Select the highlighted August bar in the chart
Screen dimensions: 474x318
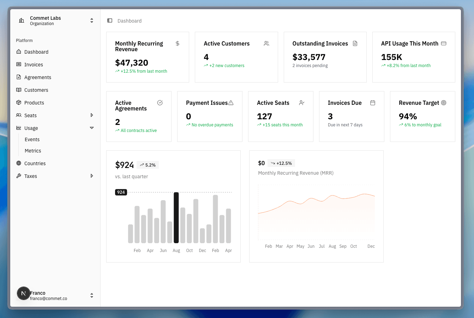pyautogui.click(x=176, y=217)
